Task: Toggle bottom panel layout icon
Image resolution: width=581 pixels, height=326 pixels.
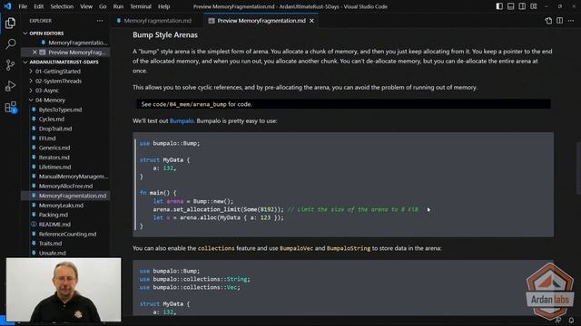Action: point(510,6)
